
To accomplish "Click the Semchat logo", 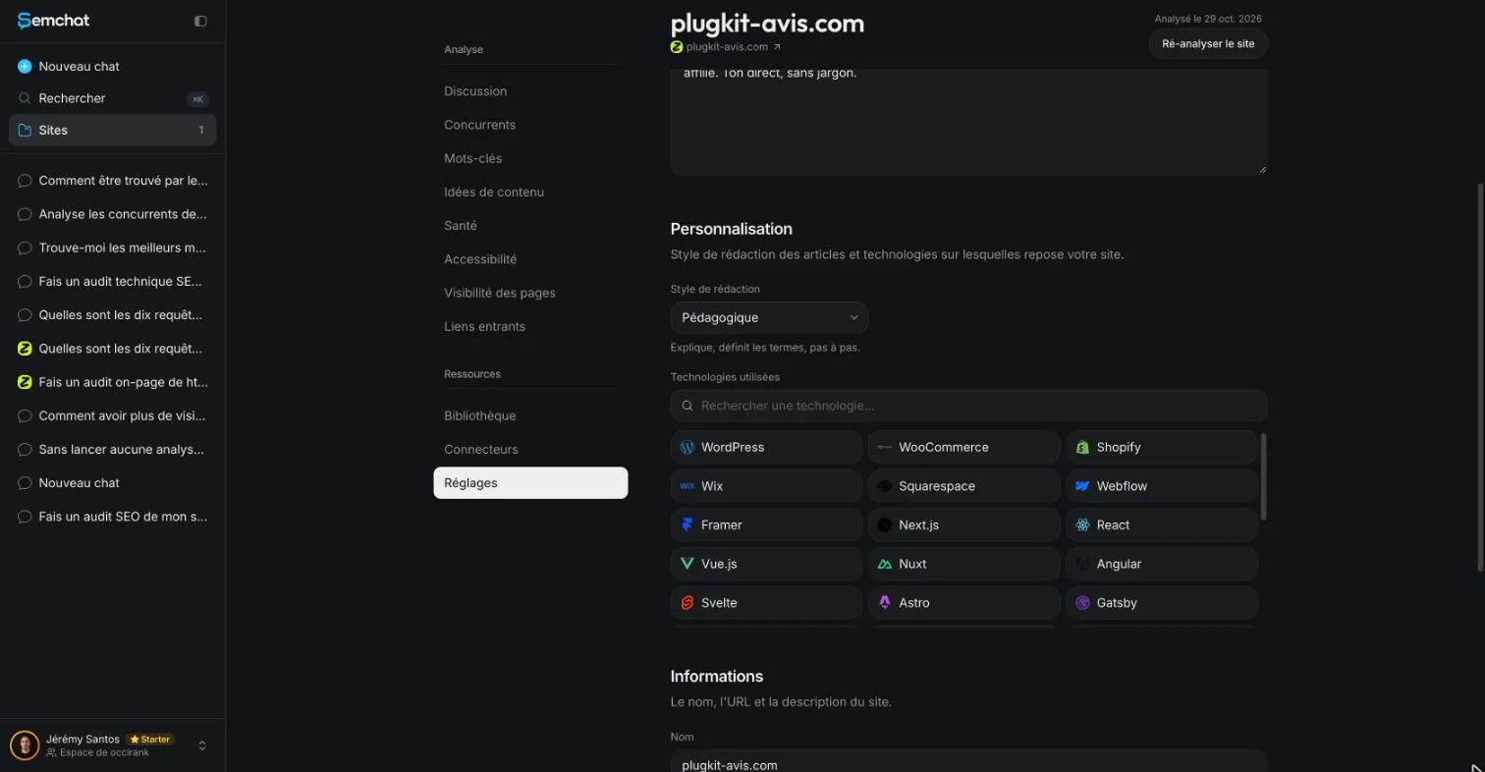I will [x=53, y=21].
